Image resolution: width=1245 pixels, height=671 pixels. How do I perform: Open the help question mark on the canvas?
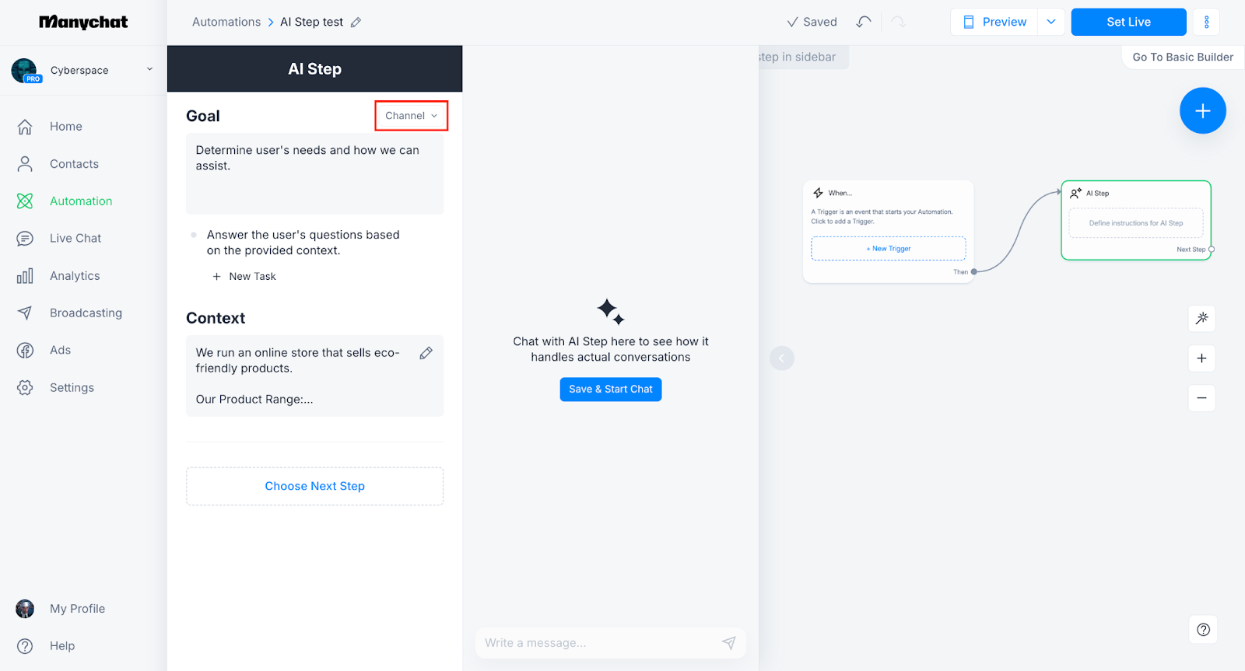pyautogui.click(x=1203, y=630)
